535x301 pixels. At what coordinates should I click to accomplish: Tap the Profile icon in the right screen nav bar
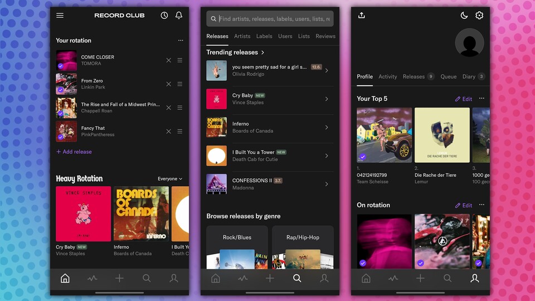coord(475,279)
